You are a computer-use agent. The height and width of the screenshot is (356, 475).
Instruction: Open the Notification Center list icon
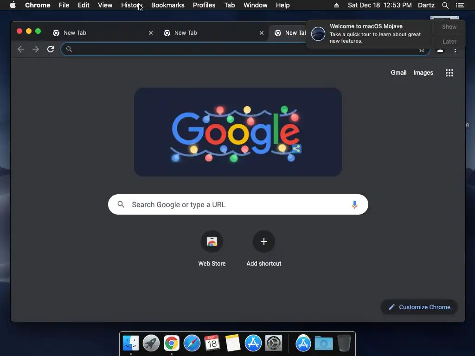click(460, 5)
